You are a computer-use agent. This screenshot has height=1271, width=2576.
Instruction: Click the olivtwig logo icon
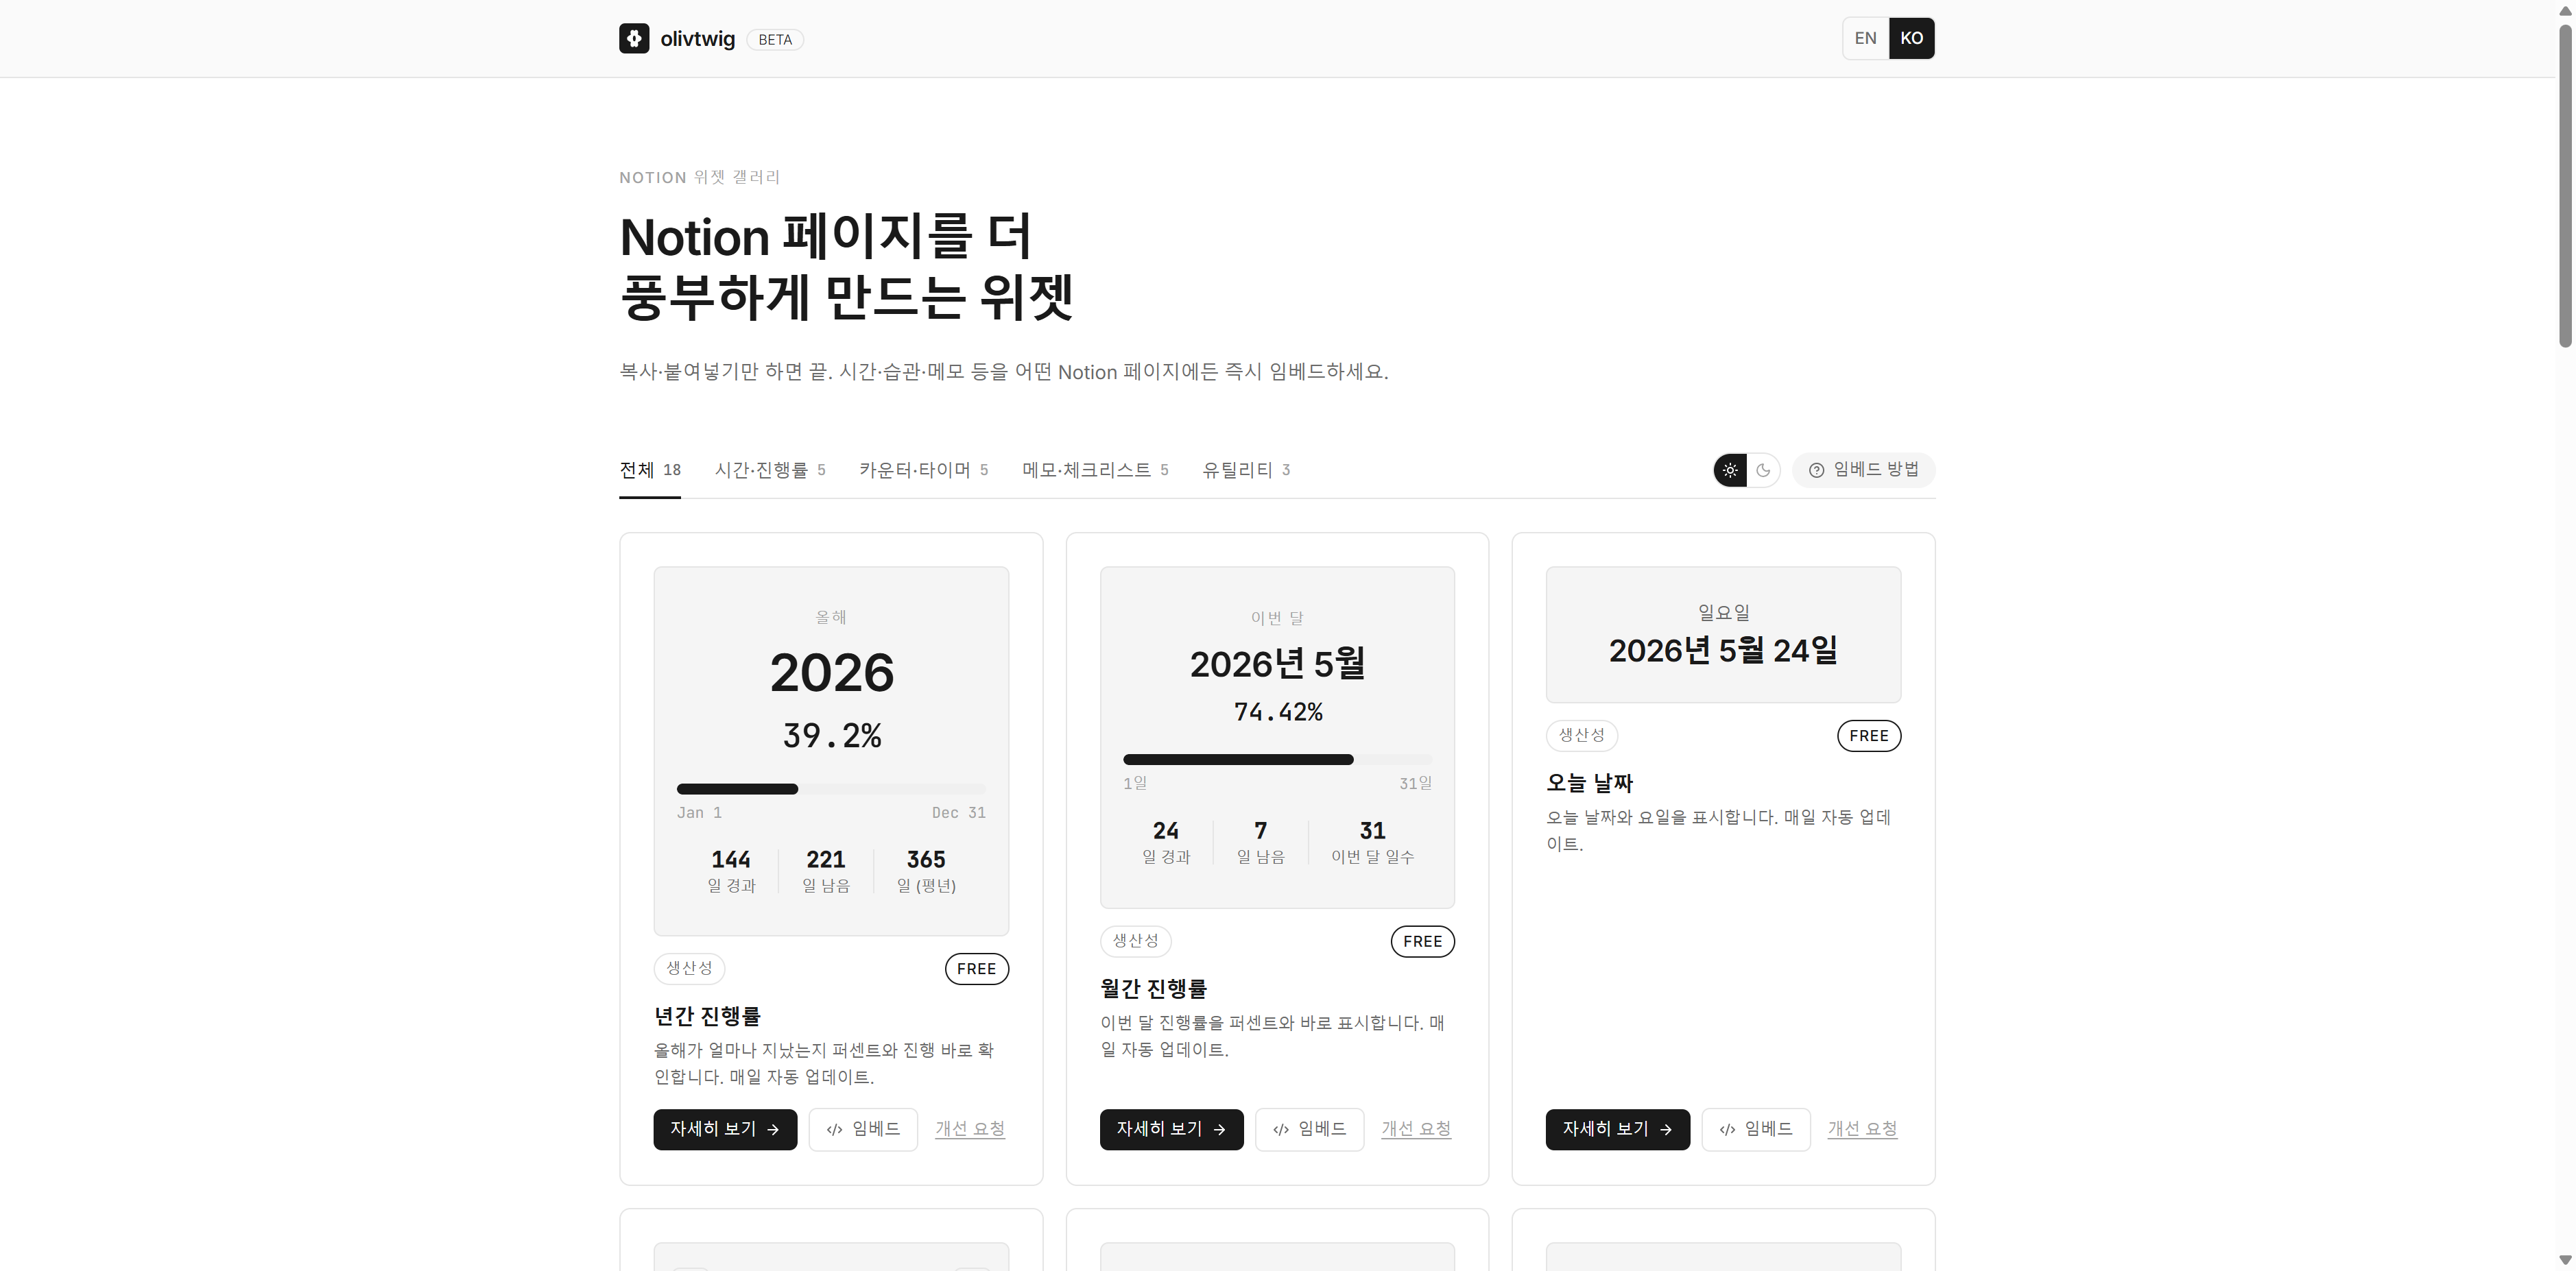(x=634, y=39)
